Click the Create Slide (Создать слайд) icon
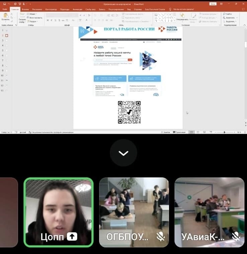247x254 pixels. (22, 16)
